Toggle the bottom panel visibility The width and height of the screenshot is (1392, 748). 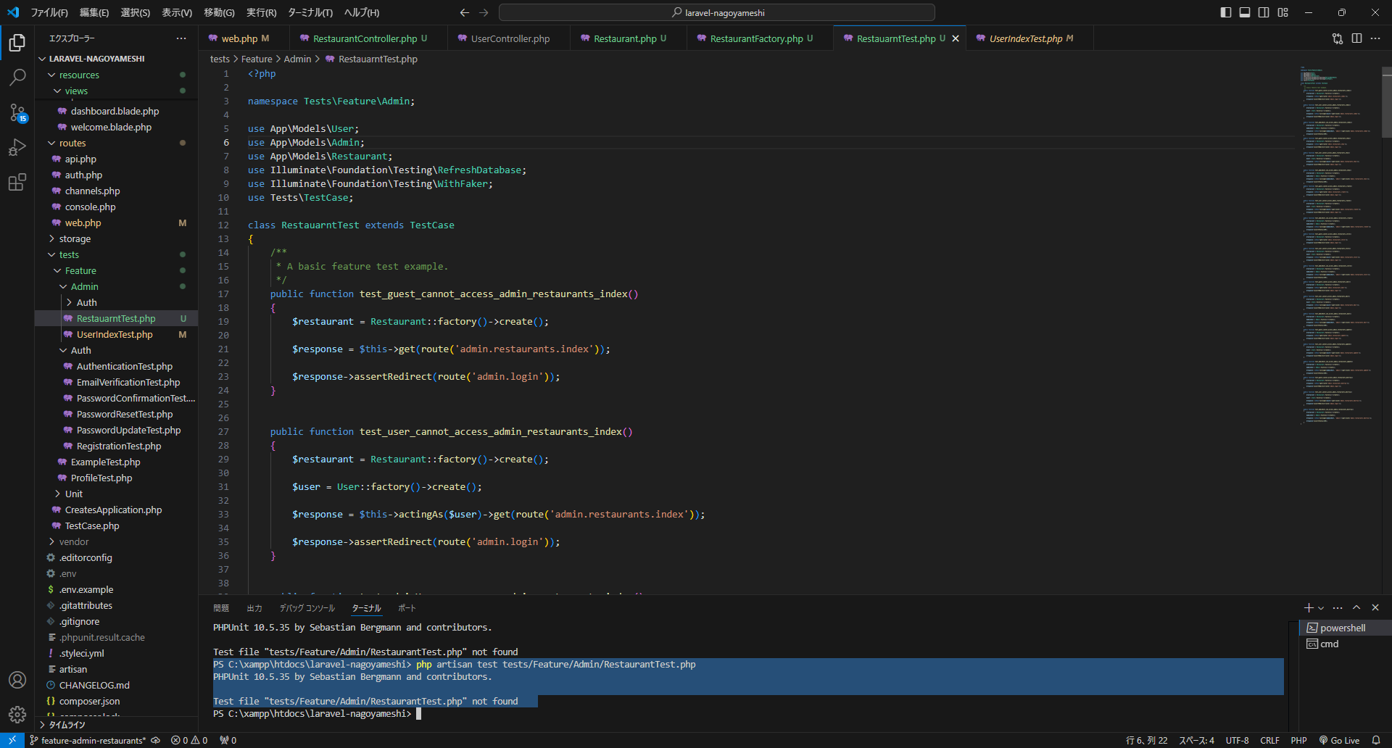pos(1245,12)
